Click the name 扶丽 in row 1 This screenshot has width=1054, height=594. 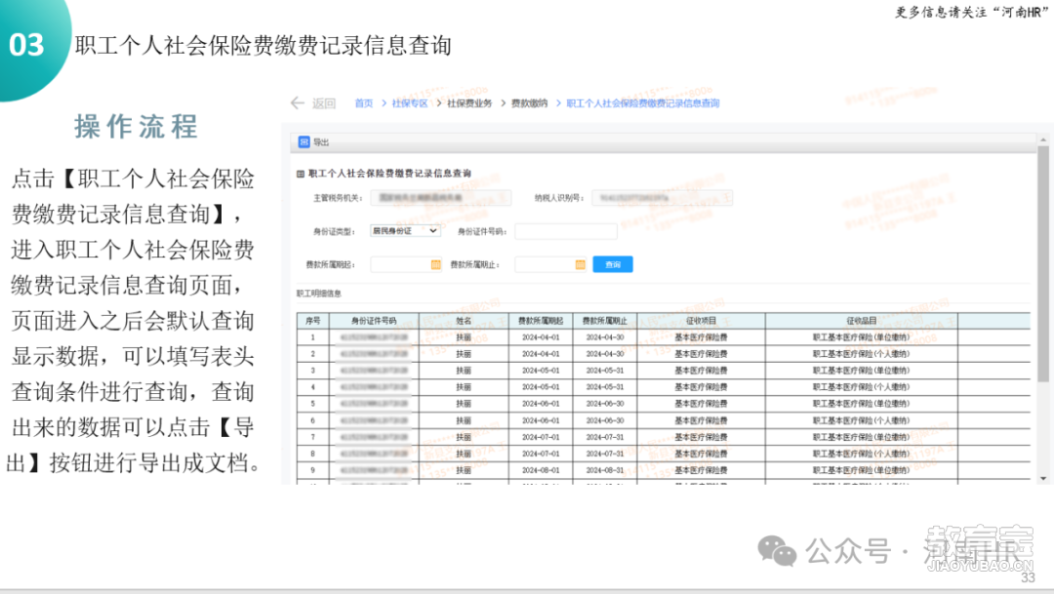click(464, 337)
